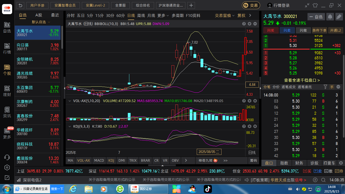This screenshot has width=345, height=194.
Task: Toggle the 手 unit button in tick list
Action: click(x=332, y=87)
